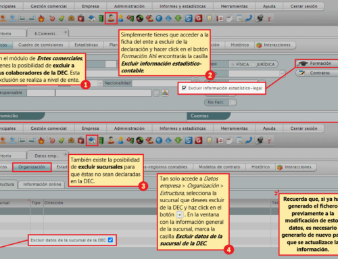Click the flame icon in the upper toolbar
Viewport: 338px width, 259px height.
tap(41, 18)
